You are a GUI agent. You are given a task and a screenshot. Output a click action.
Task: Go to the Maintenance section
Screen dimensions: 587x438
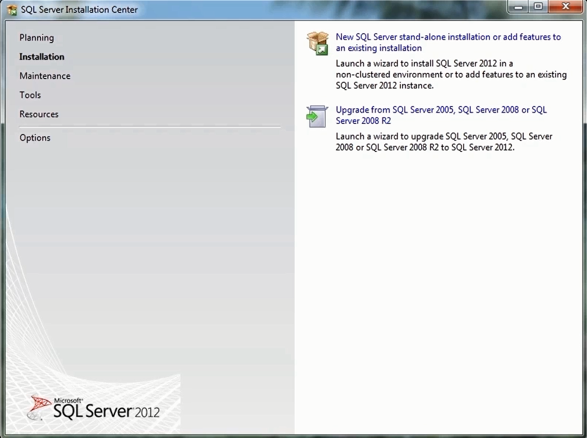tap(45, 76)
